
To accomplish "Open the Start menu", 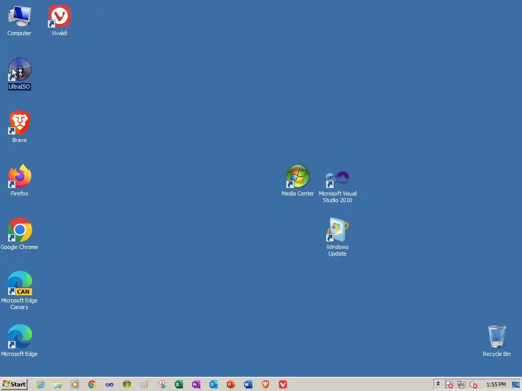I will (14, 384).
